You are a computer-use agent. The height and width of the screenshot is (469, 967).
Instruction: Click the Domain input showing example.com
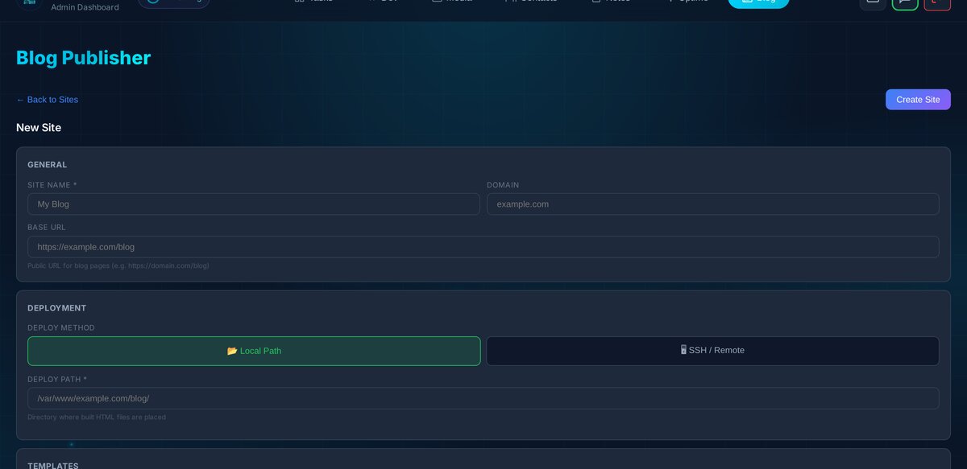pyautogui.click(x=712, y=204)
